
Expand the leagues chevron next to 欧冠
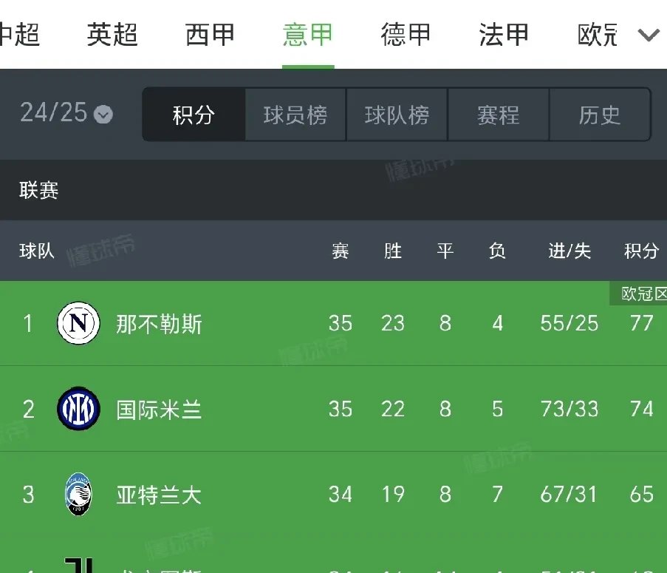[648, 34]
